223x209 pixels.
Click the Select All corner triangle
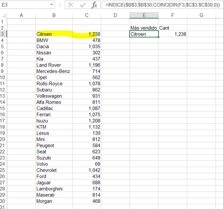(4, 15)
